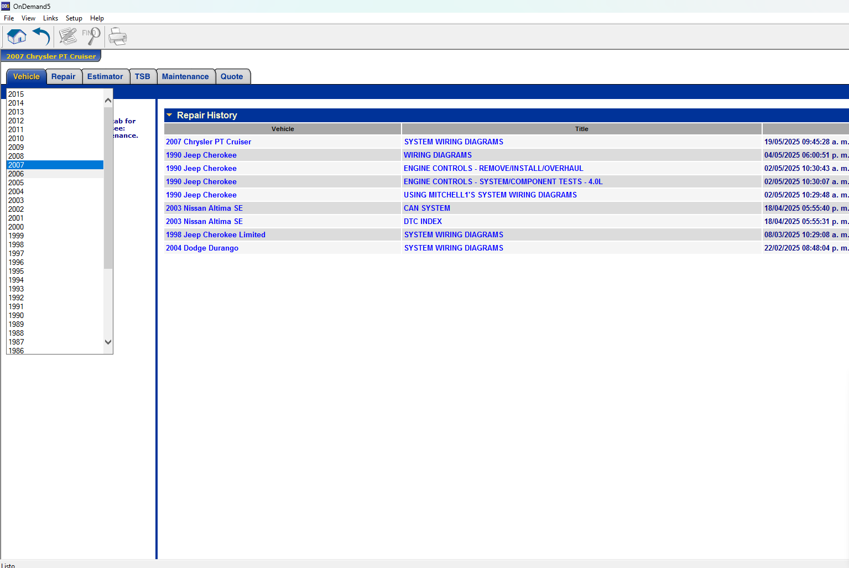The height and width of the screenshot is (568, 849).
Task: Open the TSB tab
Action: point(142,76)
